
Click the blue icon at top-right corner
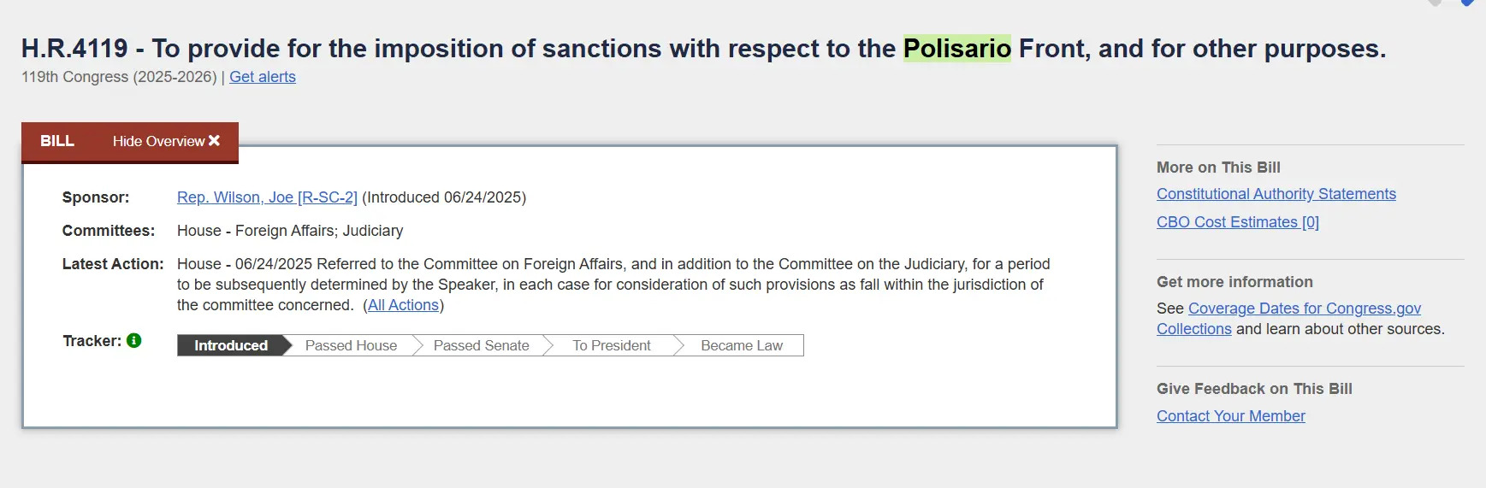pos(1467,3)
